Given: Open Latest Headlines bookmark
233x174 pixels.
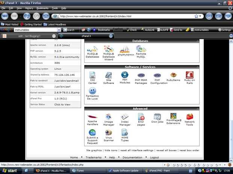Looking at the screenshot, I should [55, 24].
